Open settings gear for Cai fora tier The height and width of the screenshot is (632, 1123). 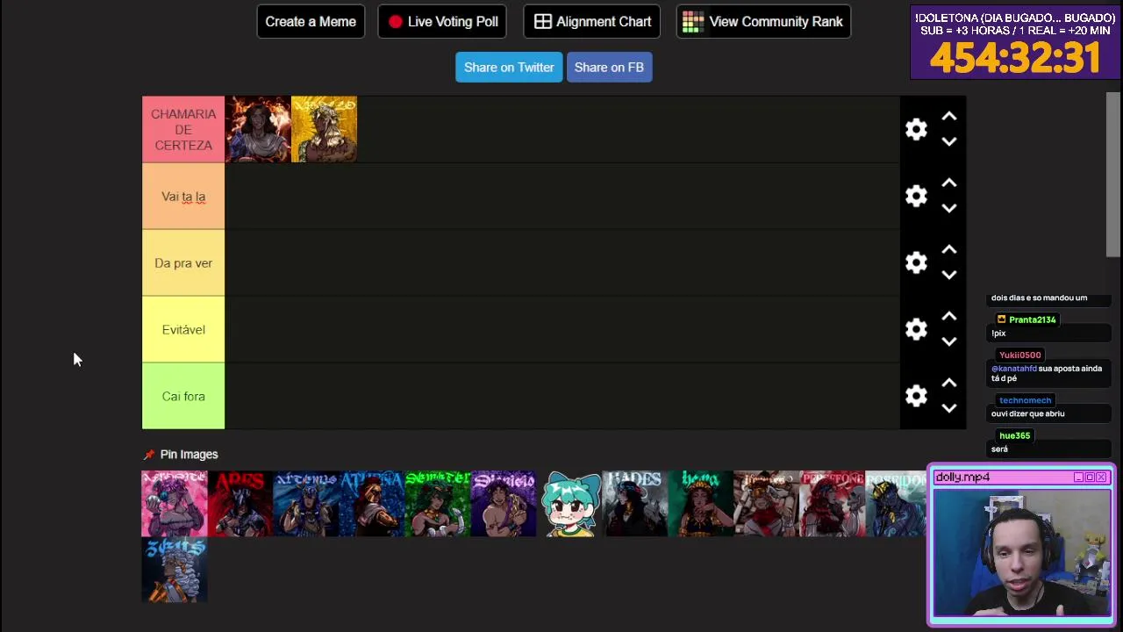pos(916,396)
